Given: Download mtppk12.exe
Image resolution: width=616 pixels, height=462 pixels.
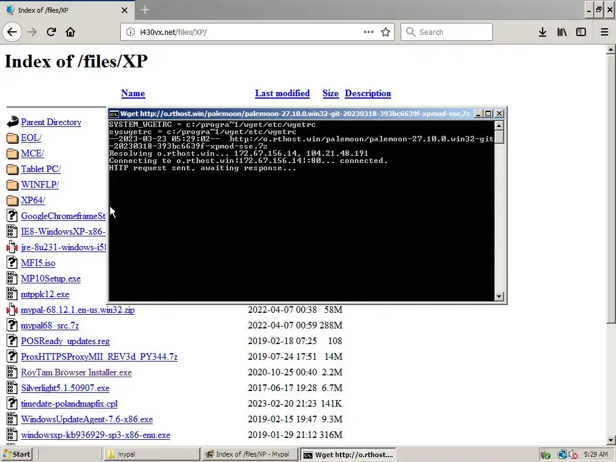Looking at the screenshot, I should point(45,294).
